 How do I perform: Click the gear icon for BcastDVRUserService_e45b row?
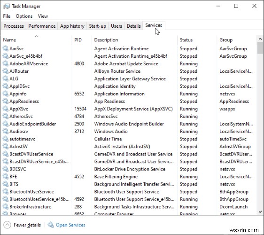coord(6,161)
